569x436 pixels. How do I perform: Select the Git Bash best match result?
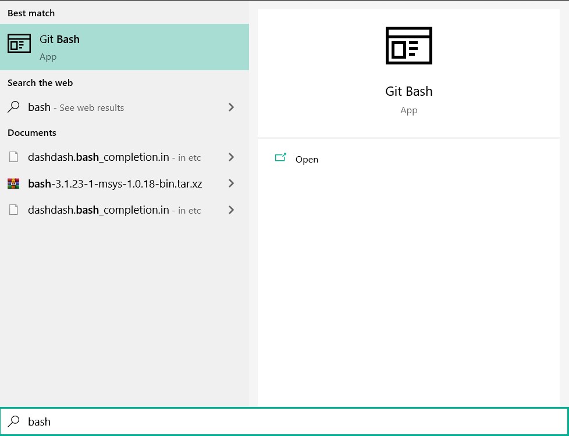(x=125, y=47)
